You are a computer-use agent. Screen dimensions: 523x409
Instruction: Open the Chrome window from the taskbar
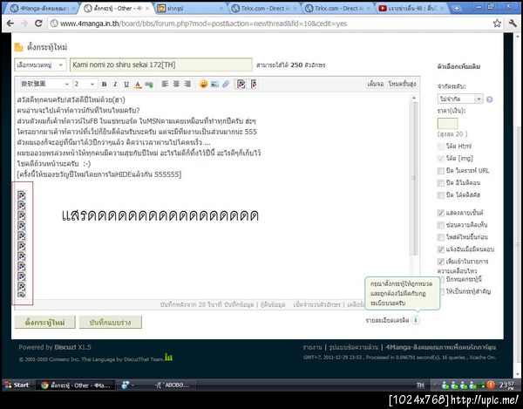[x=75, y=385]
